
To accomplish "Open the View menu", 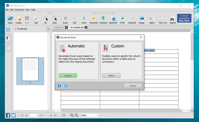I will [x=27, y=10].
